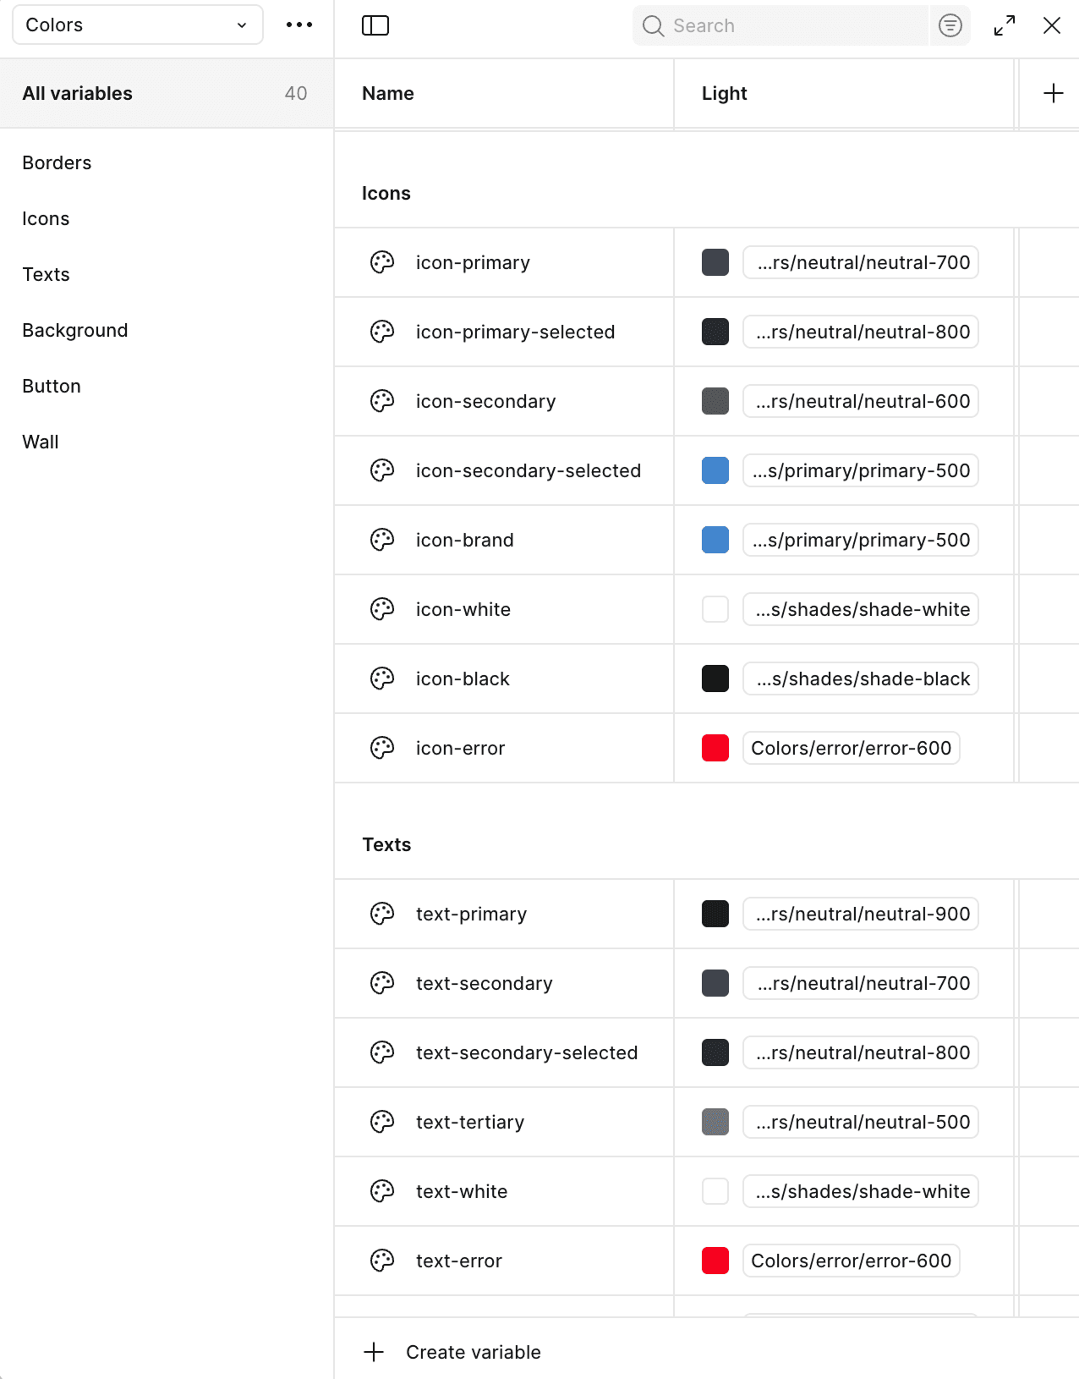Expand the variables window to full size
The image size is (1079, 1379).
[1005, 25]
